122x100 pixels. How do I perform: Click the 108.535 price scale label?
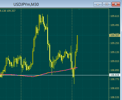[115, 97]
